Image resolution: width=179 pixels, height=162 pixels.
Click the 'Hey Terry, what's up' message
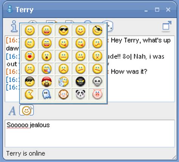140,40
